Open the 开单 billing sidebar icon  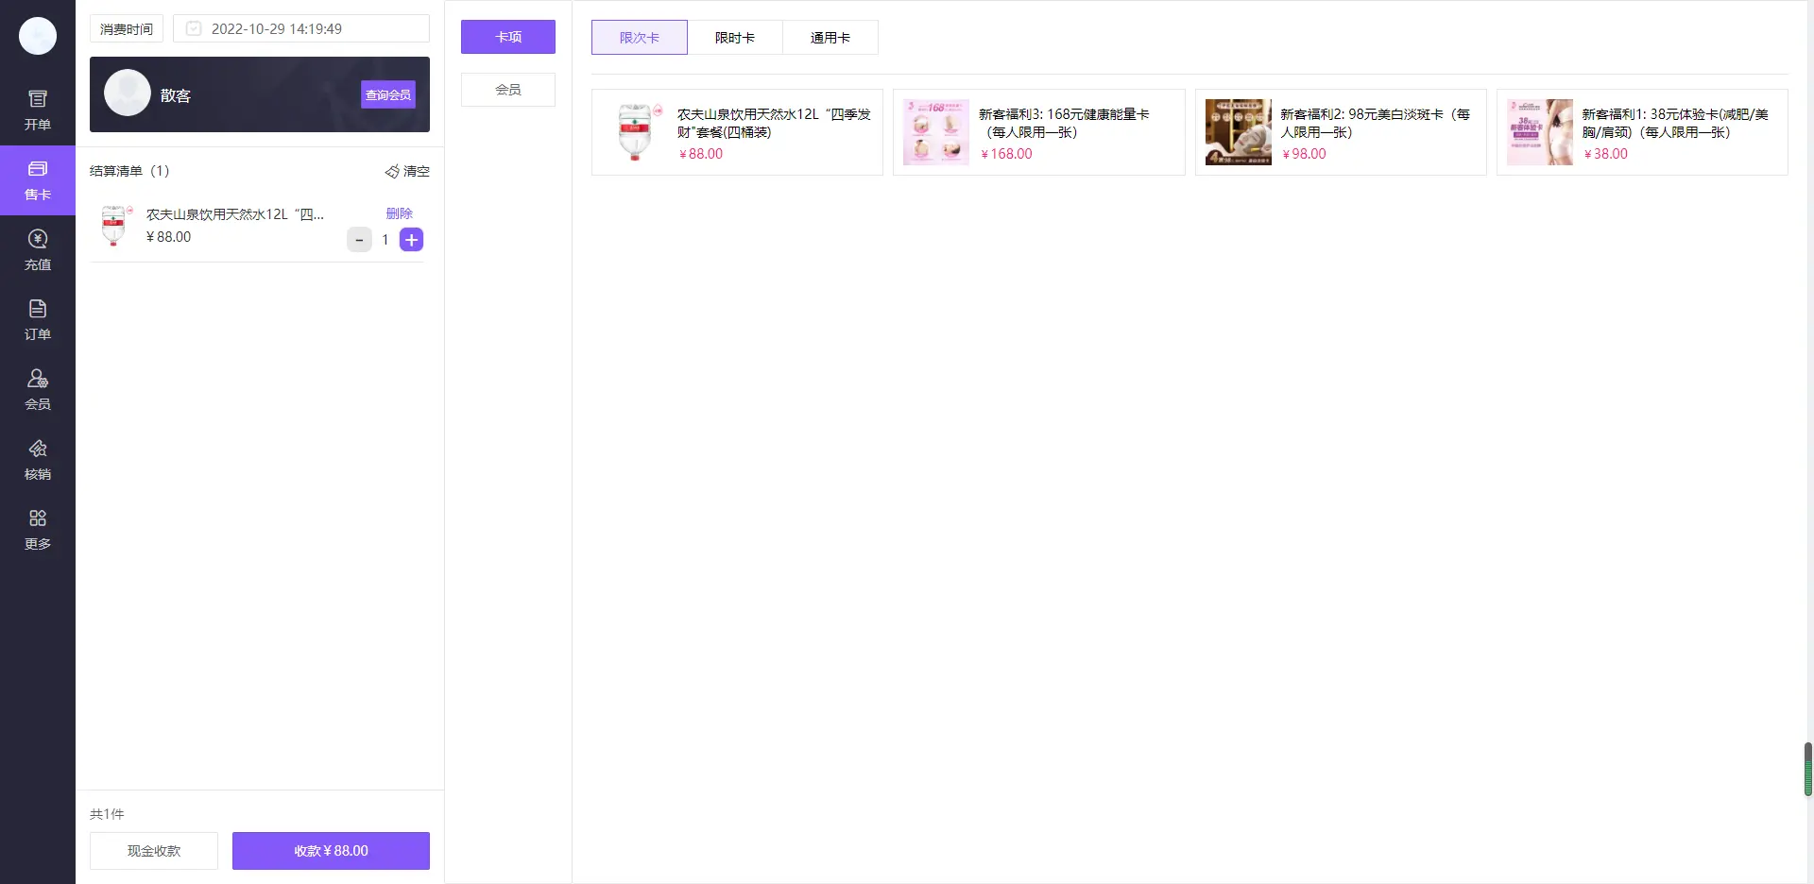tap(38, 110)
